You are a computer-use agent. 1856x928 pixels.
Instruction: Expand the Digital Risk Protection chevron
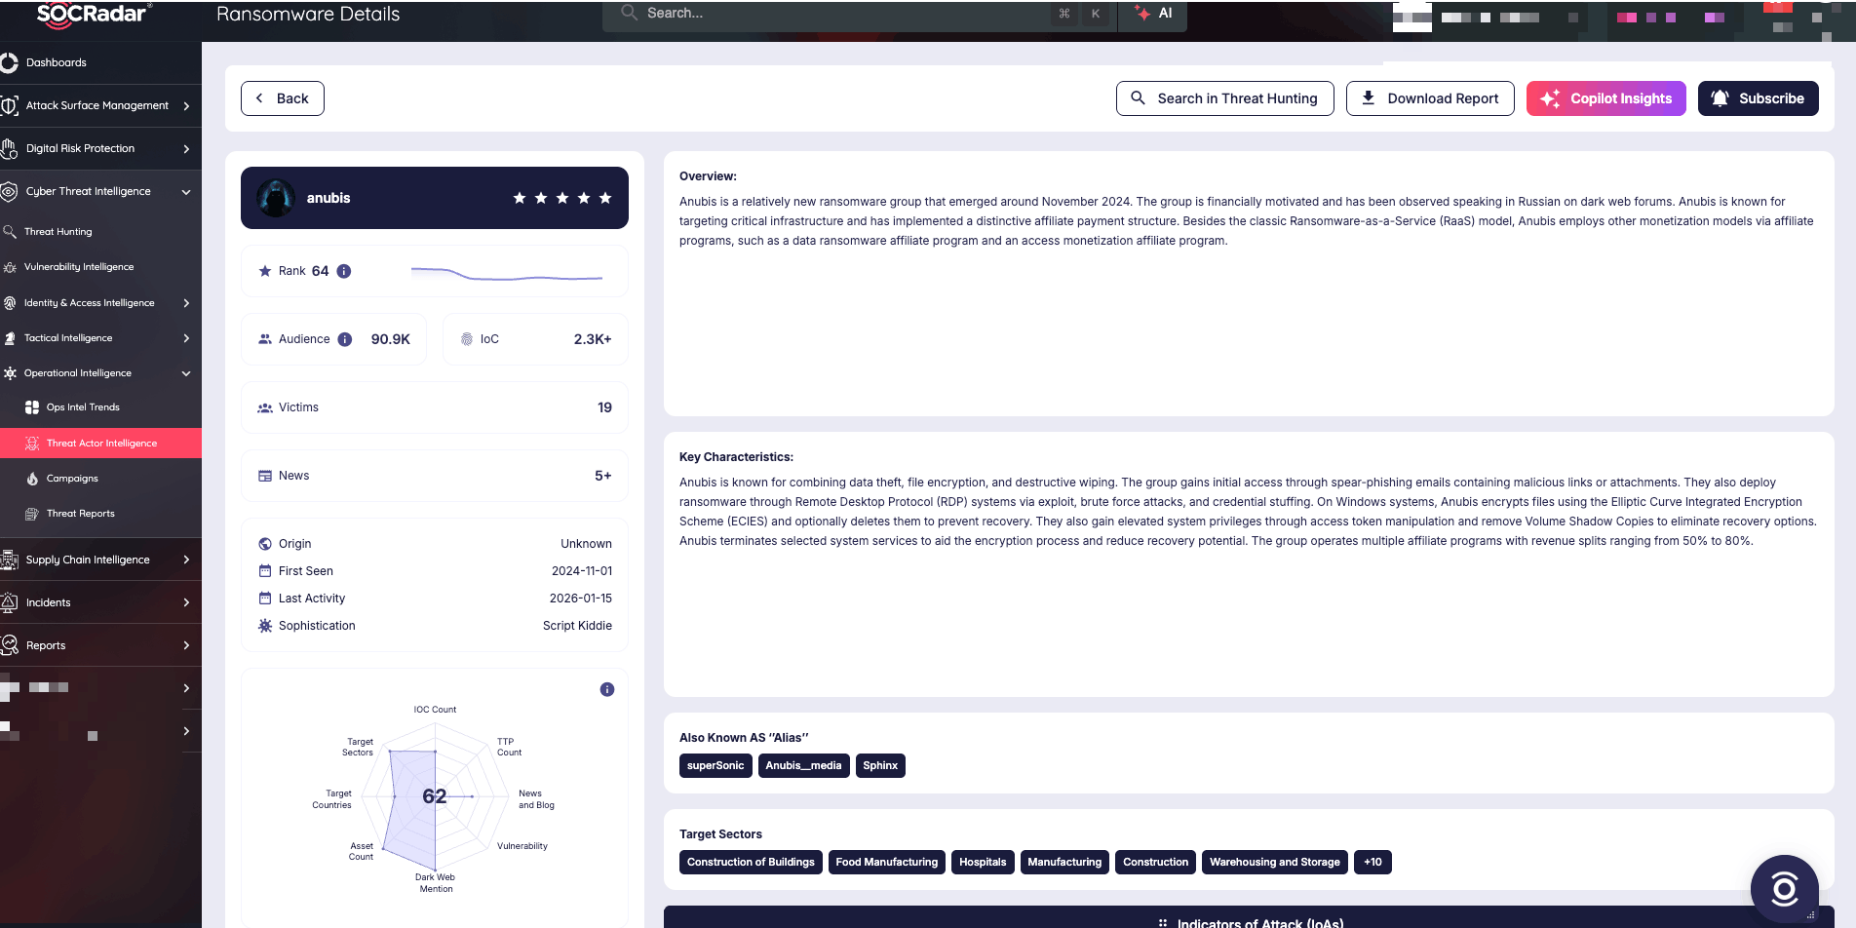186,149
